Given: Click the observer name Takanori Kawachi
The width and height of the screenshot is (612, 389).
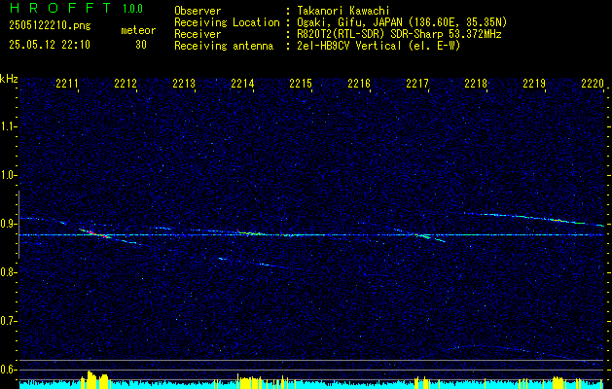Looking at the screenshot, I should [343, 11].
